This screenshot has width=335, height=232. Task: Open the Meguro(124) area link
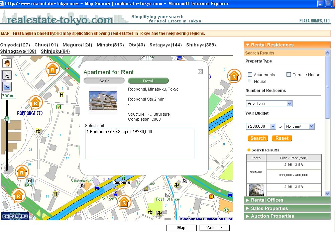point(77,45)
